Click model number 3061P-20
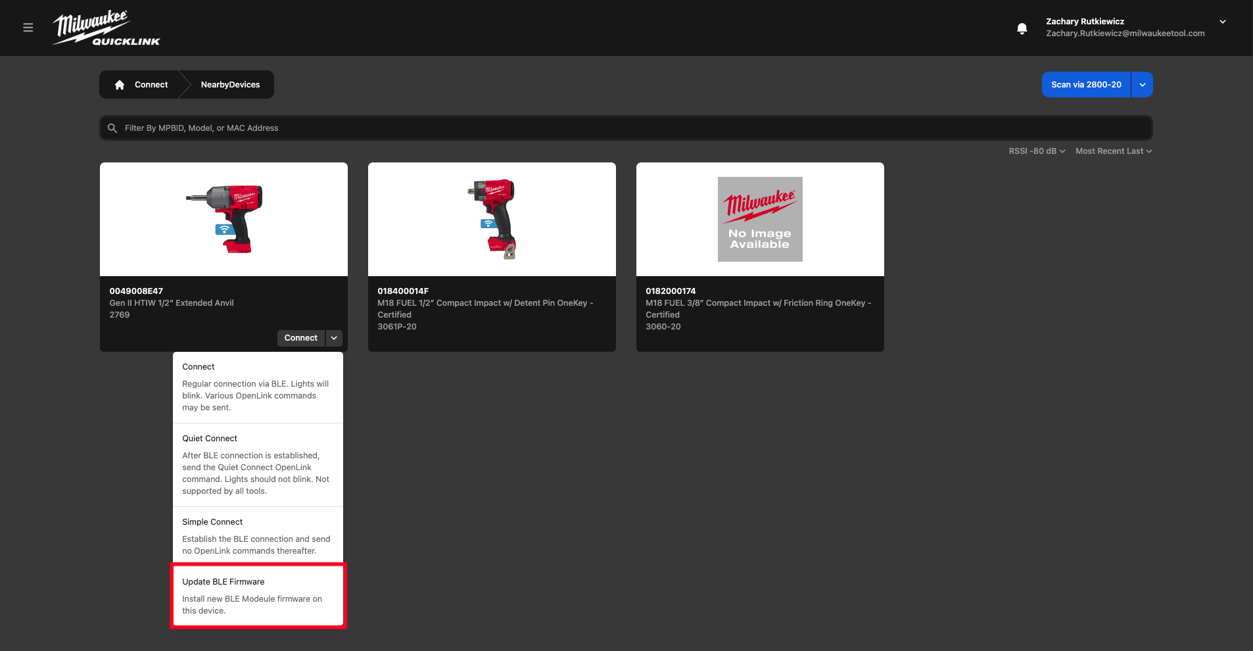 click(x=397, y=327)
